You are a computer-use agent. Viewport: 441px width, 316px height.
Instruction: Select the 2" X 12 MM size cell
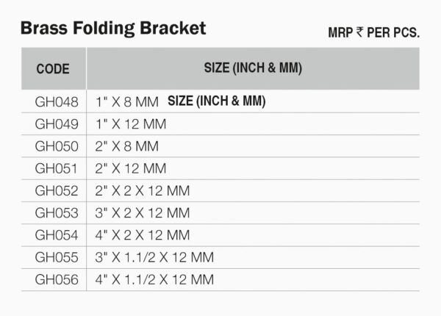pyautogui.click(x=131, y=168)
